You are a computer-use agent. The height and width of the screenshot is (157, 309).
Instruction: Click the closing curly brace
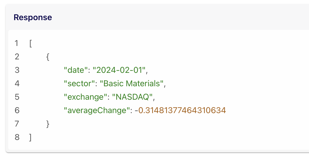48,124
